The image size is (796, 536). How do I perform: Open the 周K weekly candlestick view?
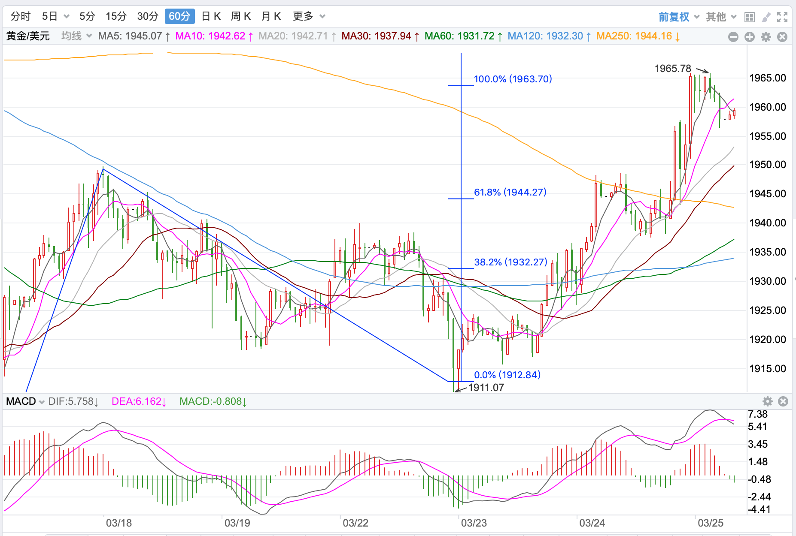pyautogui.click(x=241, y=16)
